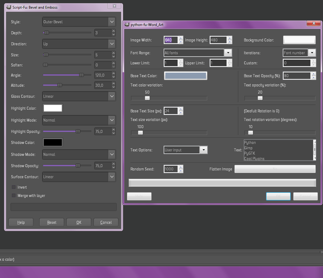Increment Image Height using the up arrow
The width and height of the screenshot is (323, 278).
pos(229,38)
